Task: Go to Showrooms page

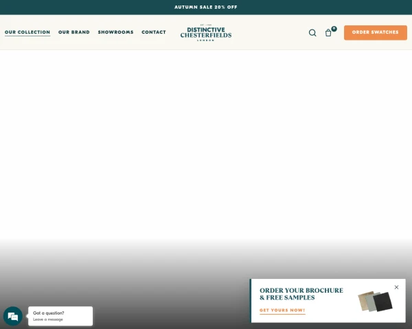Action: coord(115,32)
